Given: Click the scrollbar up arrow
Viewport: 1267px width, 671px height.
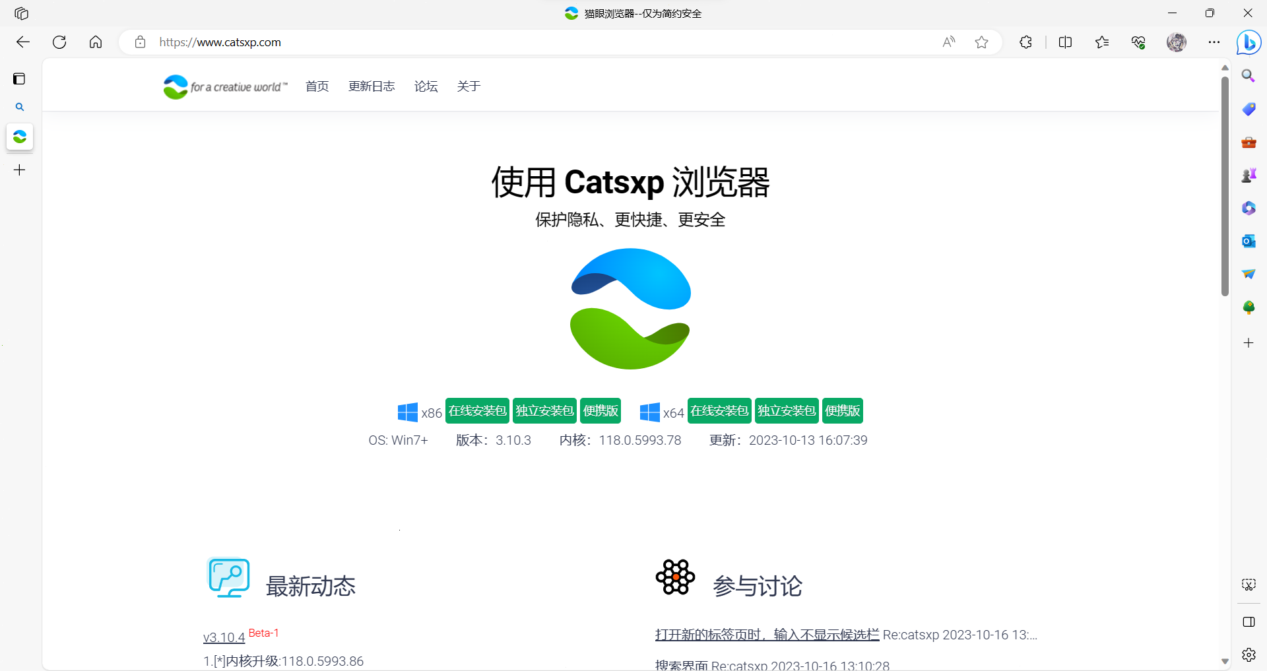Looking at the screenshot, I should pos(1225,67).
